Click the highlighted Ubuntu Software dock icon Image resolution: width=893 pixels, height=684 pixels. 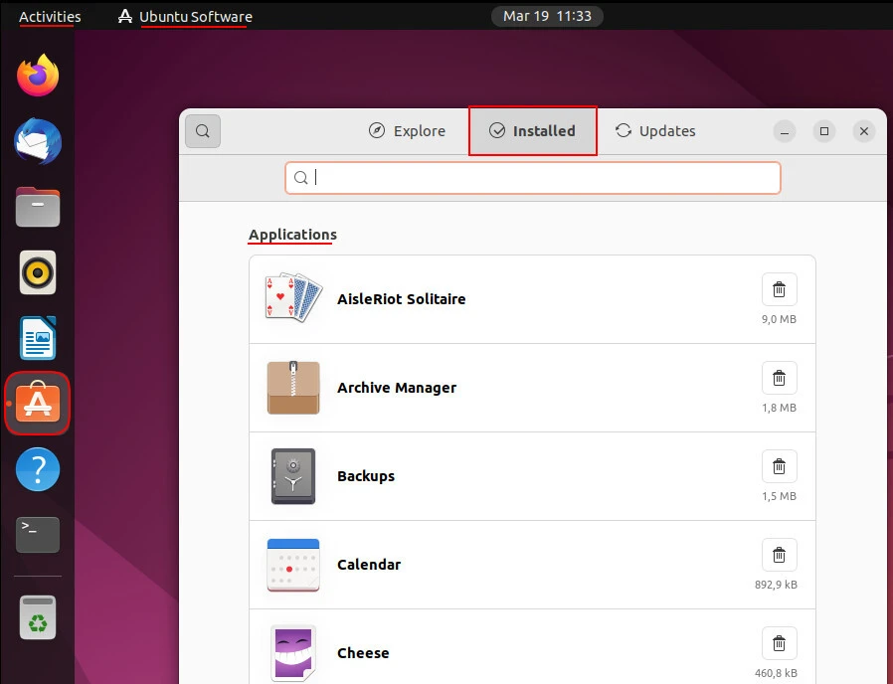tap(37, 404)
